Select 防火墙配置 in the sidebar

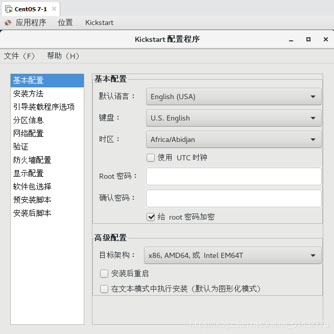point(47,160)
